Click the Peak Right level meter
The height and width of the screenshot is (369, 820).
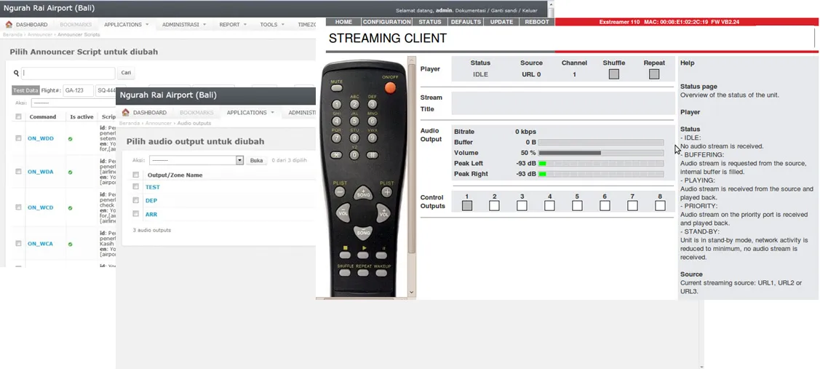(601, 174)
